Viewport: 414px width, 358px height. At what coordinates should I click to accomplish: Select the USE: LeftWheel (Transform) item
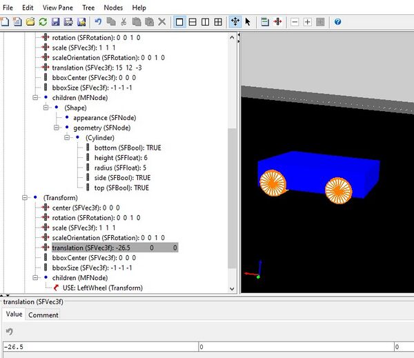coord(103,288)
